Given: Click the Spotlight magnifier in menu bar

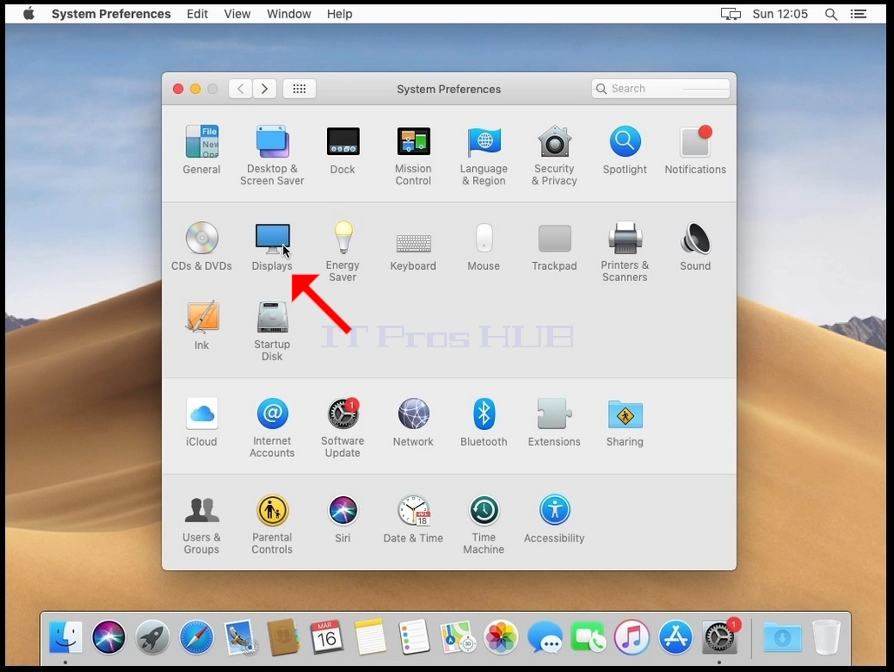Looking at the screenshot, I should 831,14.
